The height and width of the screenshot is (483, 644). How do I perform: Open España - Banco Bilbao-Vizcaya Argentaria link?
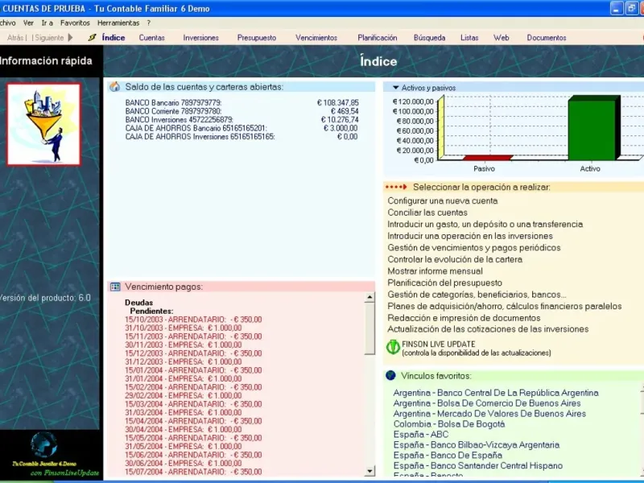tap(476, 445)
